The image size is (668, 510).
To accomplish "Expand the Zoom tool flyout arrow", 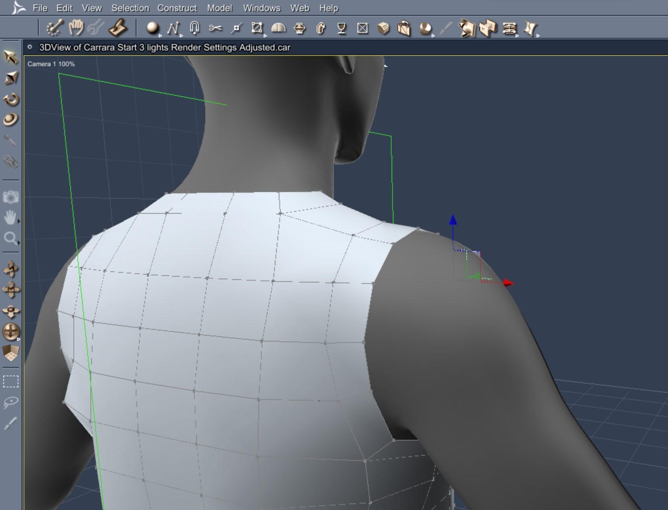I will (18, 243).
